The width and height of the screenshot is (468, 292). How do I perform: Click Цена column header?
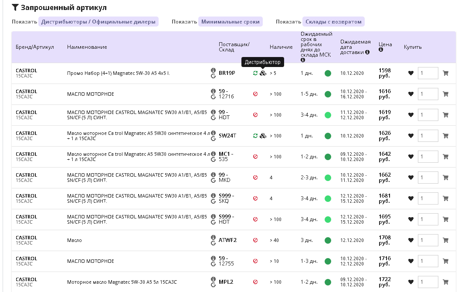click(385, 44)
